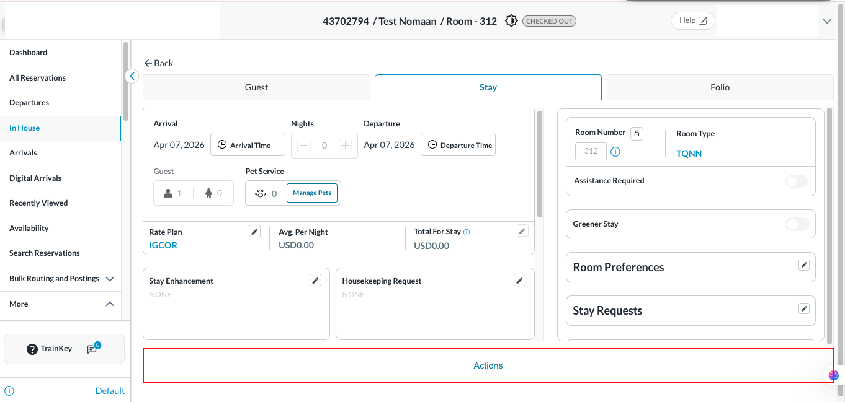Enable the Greener Stay toggle

point(797,224)
